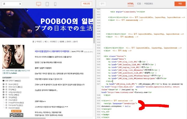Switch preview to mobile phone view
This screenshot has width=187, height=119.
pyautogui.click(x=55, y=4)
